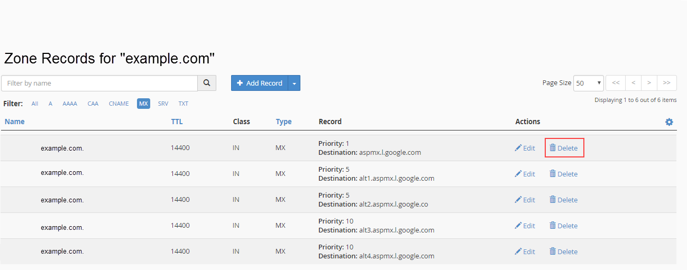Edit the alt4.aspmx.l.google.com record
The height and width of the screenshot is (270, 687).
pyautogui.click(x=525, y=252)
